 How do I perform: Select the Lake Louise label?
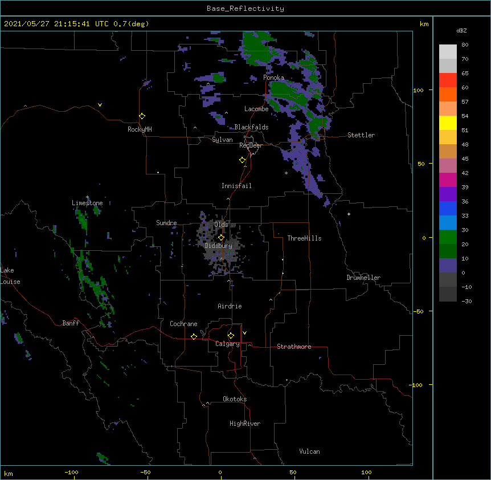(9, 276)
